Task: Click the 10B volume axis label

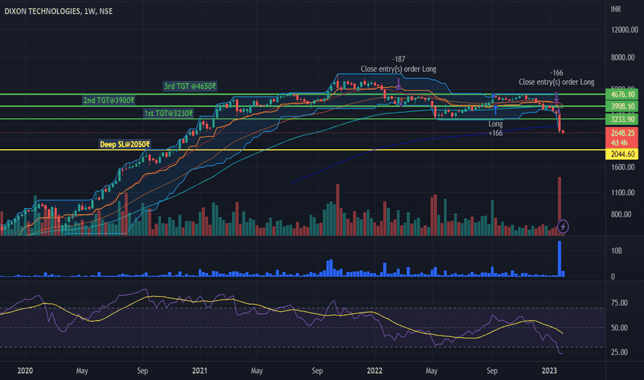Action: point(616,251)
